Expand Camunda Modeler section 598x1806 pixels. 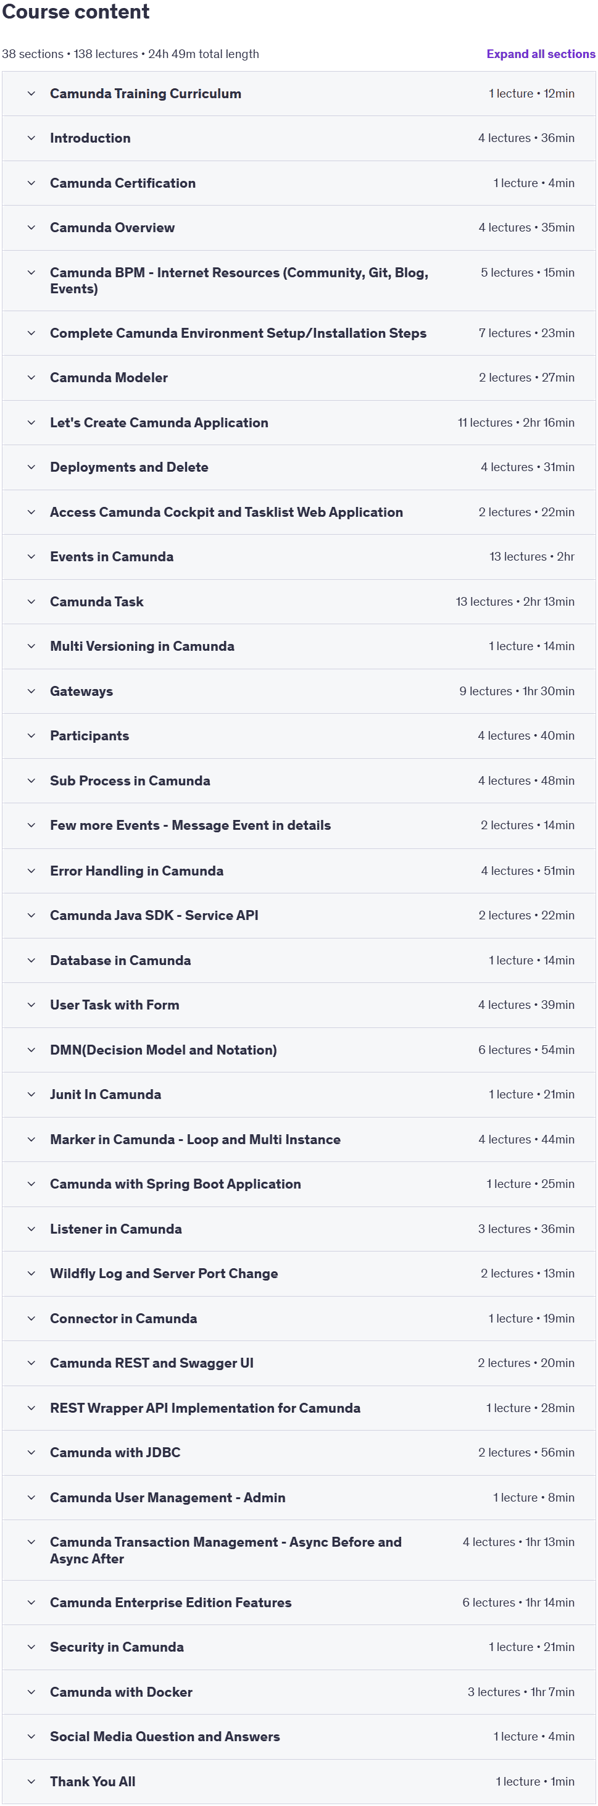(299, 378)
